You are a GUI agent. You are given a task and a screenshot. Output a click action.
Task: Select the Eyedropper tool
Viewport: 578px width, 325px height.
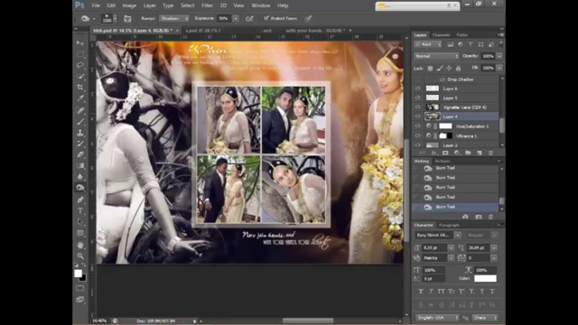(x=80, y=98)
